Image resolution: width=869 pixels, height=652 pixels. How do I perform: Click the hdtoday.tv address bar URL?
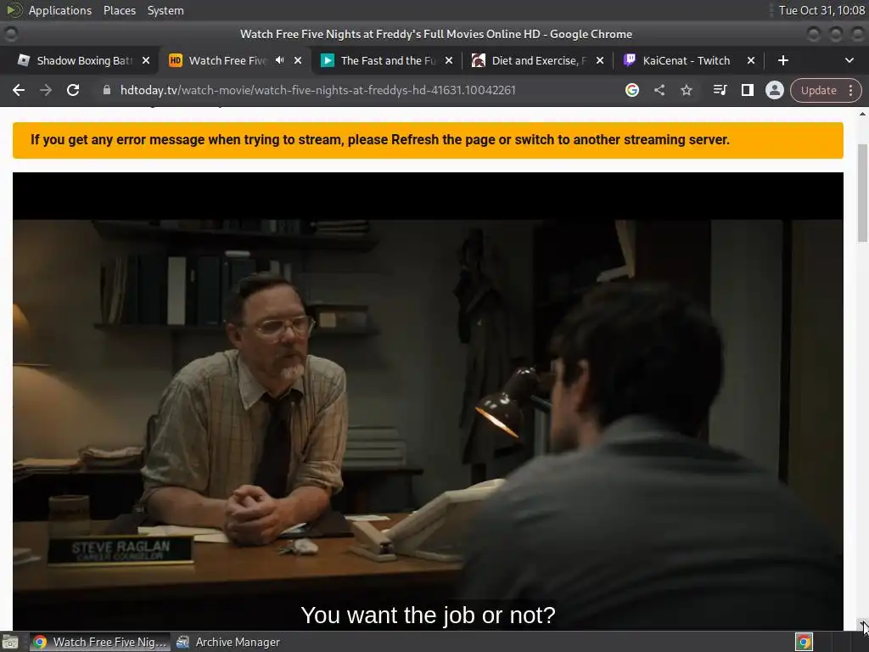coord(317,90)
